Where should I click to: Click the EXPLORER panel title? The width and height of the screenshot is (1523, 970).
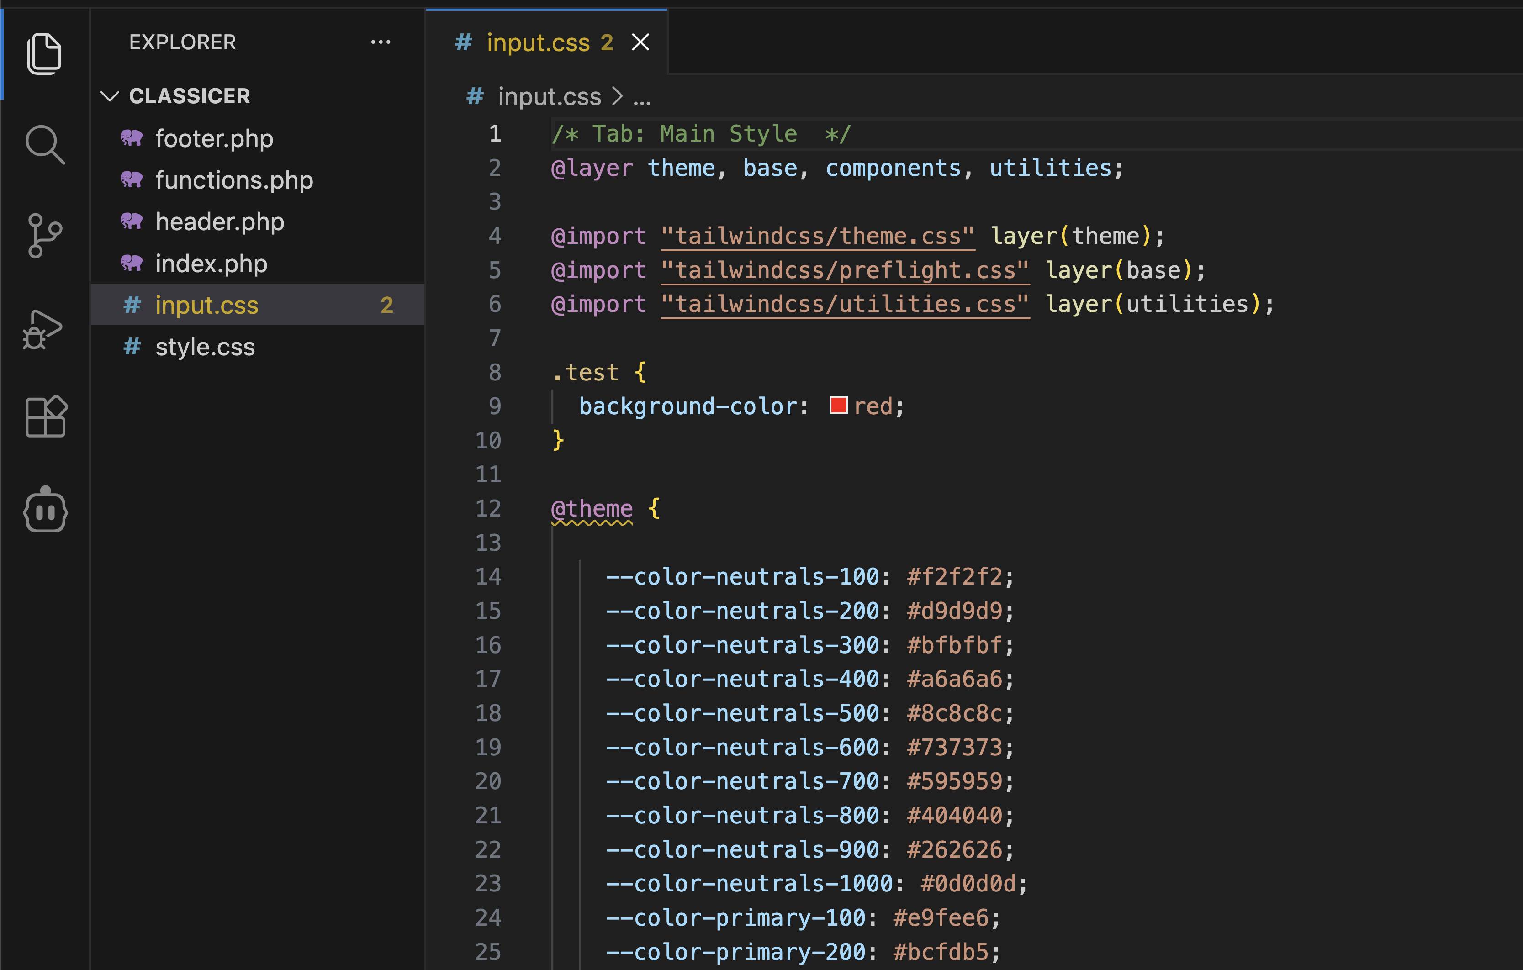coord(182,42)
